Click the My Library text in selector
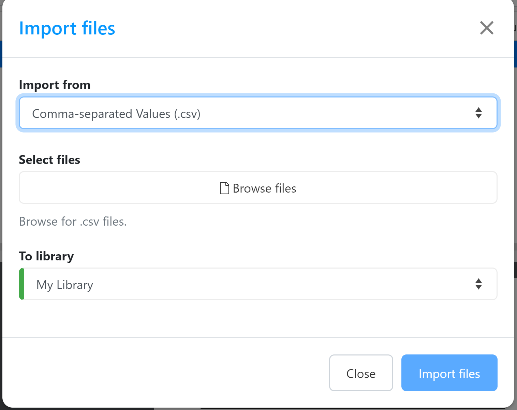The image size is (517, 410). [65, 285]
